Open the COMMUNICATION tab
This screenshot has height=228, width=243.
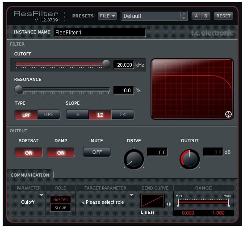(30, 175)
